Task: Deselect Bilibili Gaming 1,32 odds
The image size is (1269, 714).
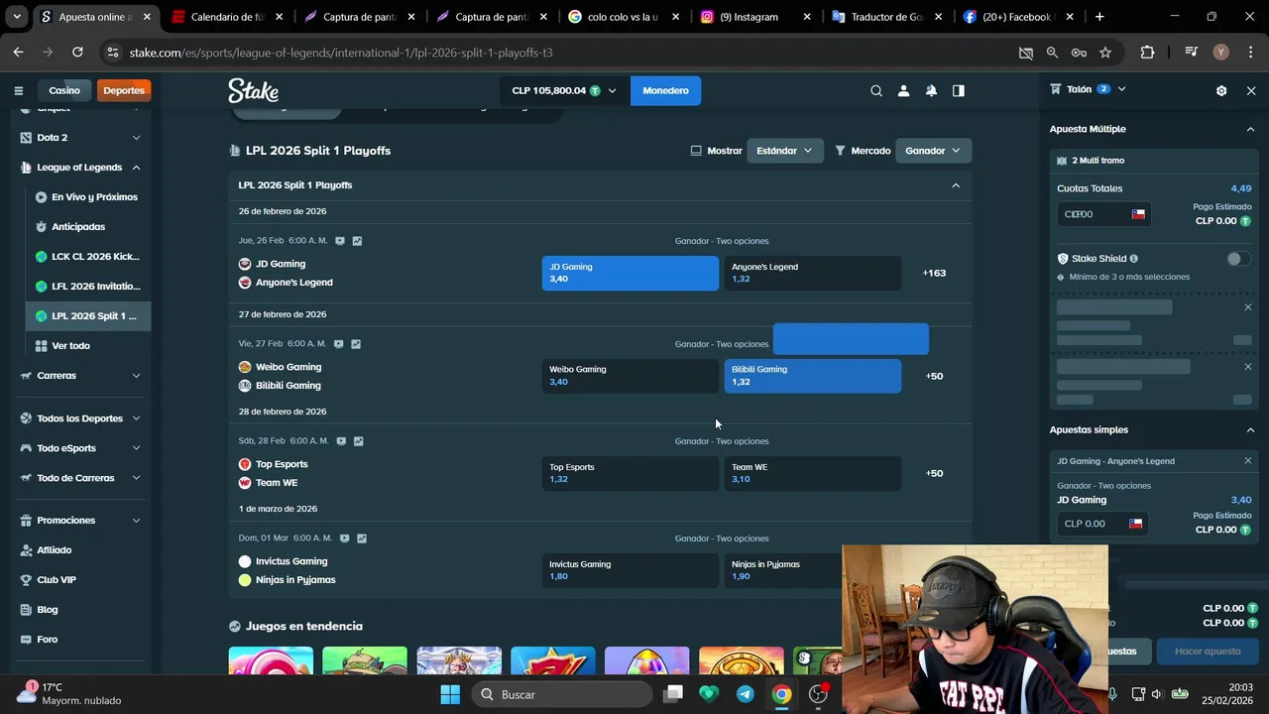Action: 813,376
